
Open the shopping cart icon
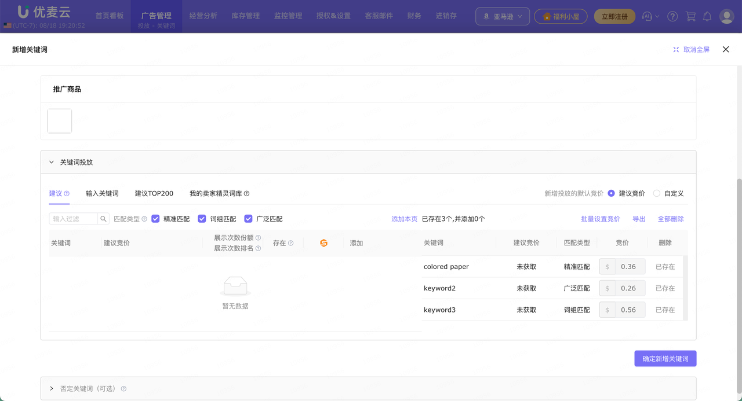coord(690,17)
